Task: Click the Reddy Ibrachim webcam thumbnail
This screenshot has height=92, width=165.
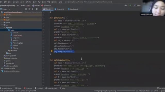Action: [x=153, y=8]
